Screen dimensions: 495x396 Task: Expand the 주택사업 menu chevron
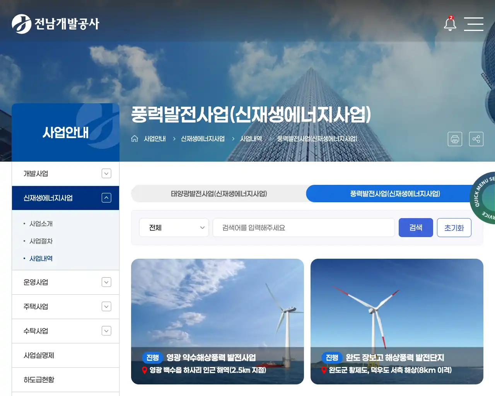click(x=106, y=307)
